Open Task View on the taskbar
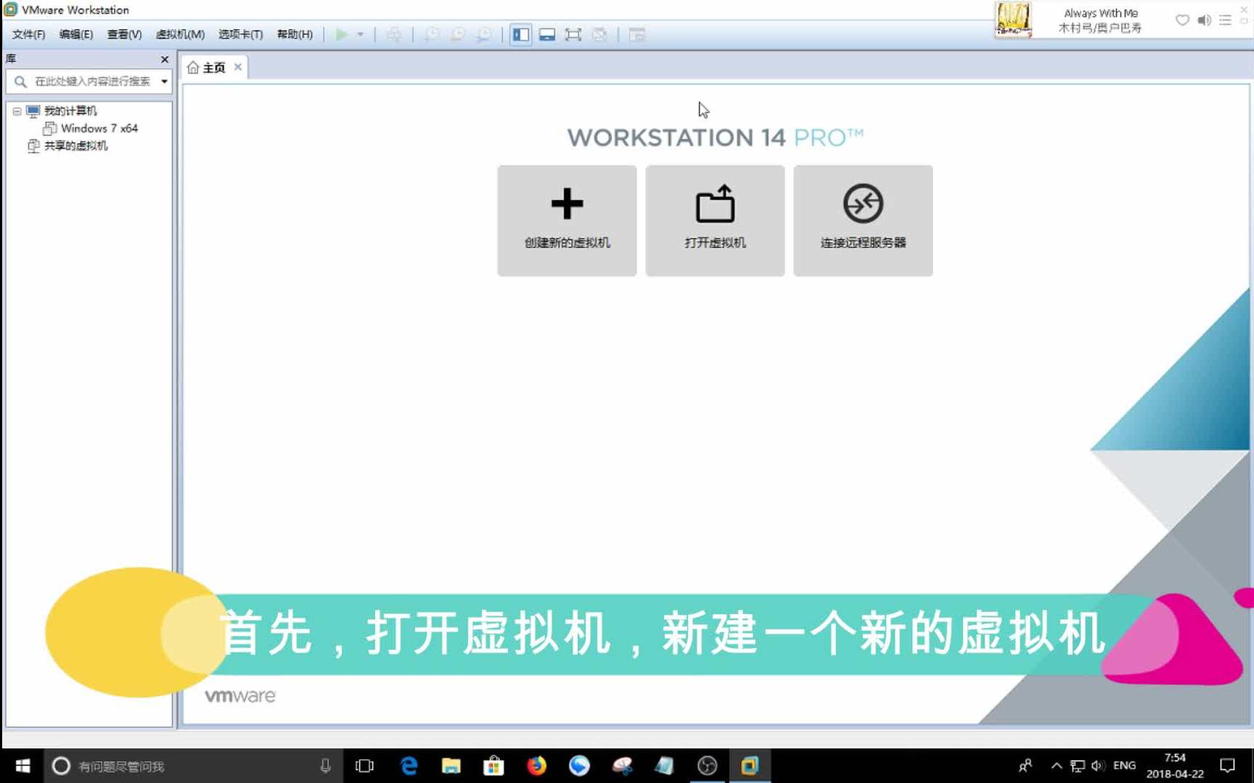 point(364,766)
